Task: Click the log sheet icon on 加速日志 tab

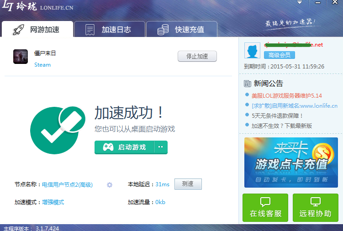Action: point(90,30)
